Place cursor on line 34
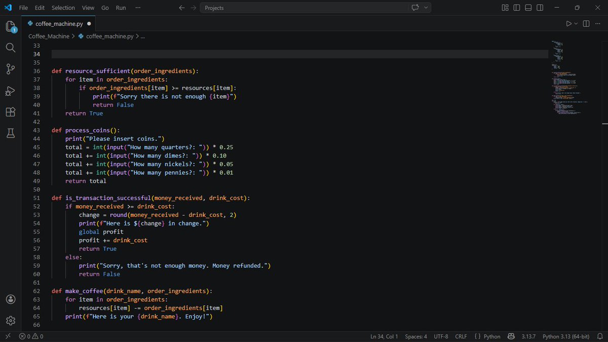This screenshot has height=342, width=608. click(x=300, y=54)
